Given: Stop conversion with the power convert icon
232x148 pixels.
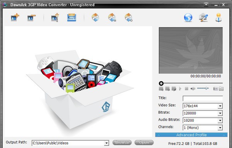Looking at the screenshot, I should click(x=129, y=18).
